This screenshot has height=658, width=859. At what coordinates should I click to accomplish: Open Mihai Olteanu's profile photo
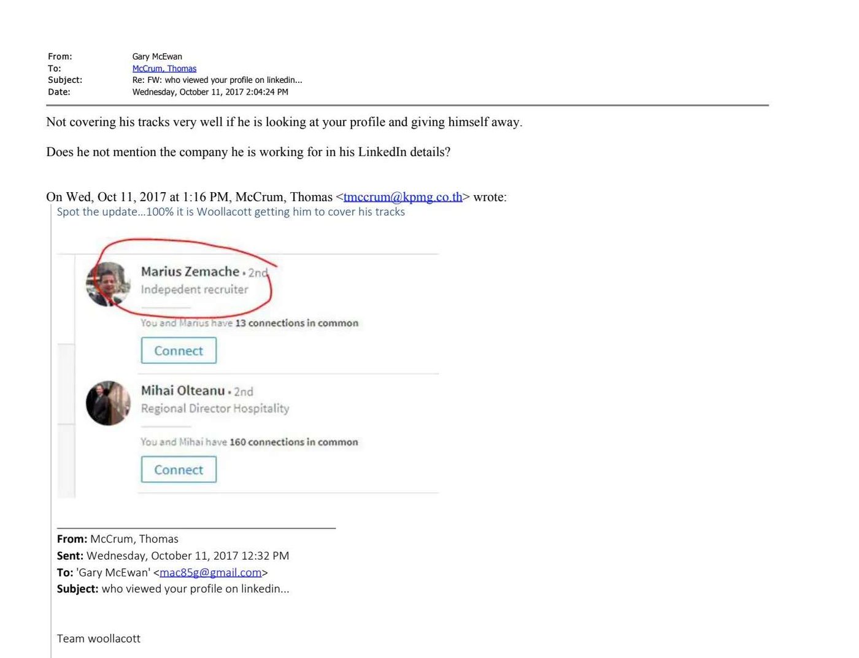pos(108,403)
